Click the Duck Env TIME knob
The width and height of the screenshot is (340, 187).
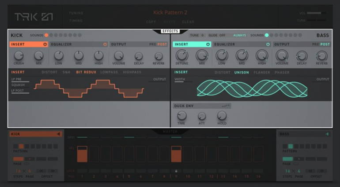181,116
